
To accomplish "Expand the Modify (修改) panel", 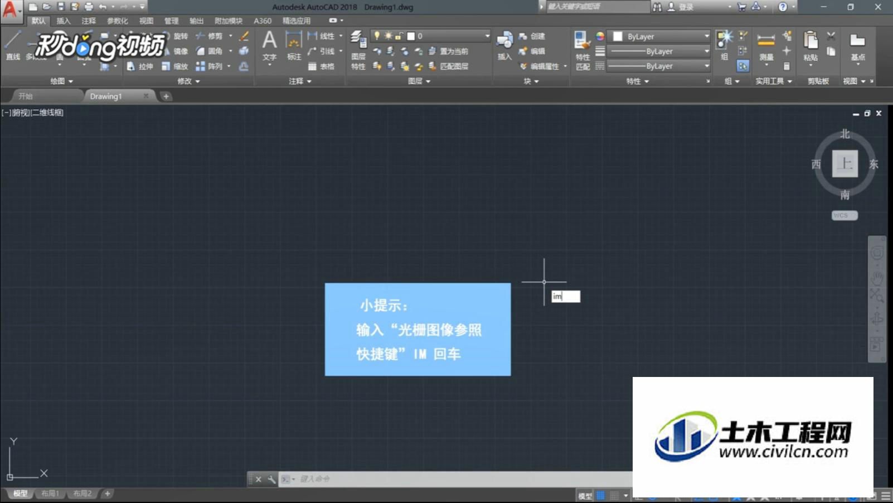I will pyautogui.click(x=188, y=81).
